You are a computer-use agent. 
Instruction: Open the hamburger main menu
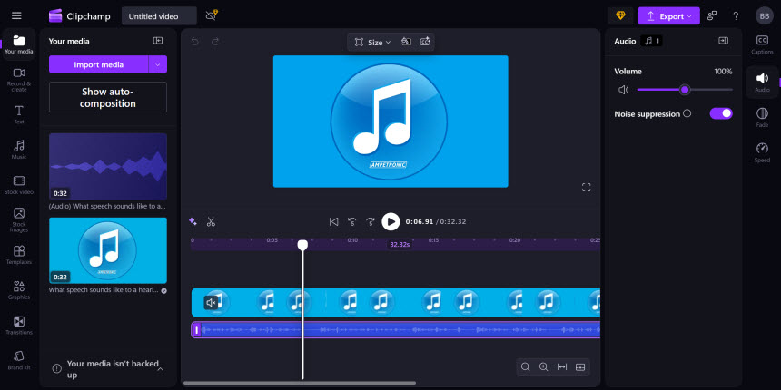point(16,16)
